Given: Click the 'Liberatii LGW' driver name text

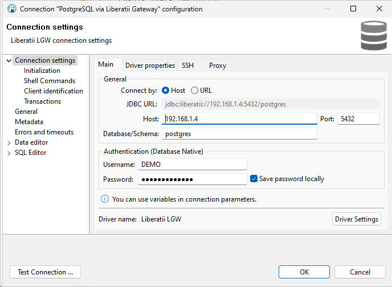Looking at the screenshot, I should coord(161,219).
